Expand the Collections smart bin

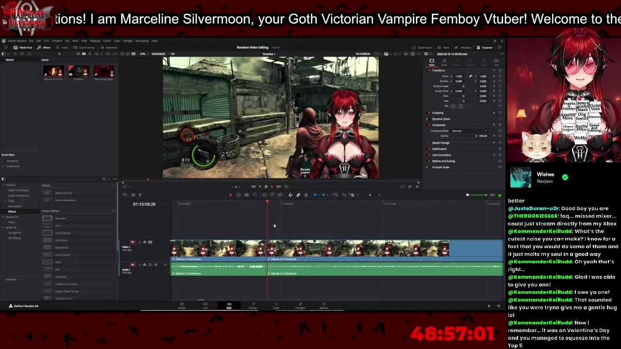point(3,166)
